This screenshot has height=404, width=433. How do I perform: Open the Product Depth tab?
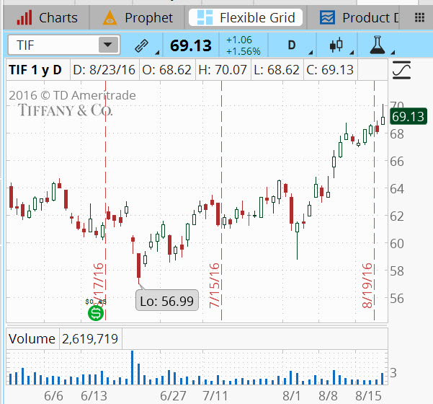[x=359, y=18]
